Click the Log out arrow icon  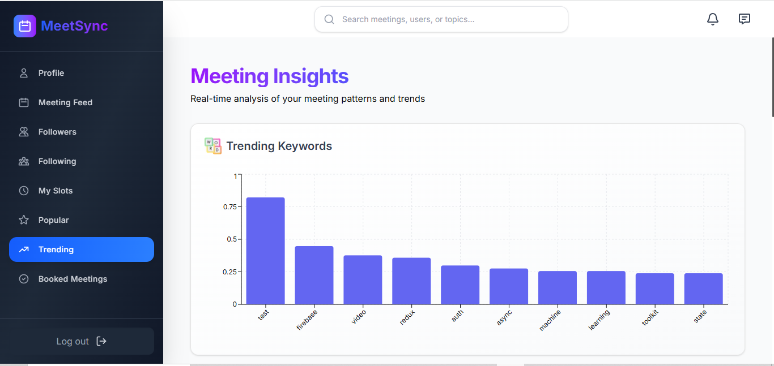pos(101,341)
